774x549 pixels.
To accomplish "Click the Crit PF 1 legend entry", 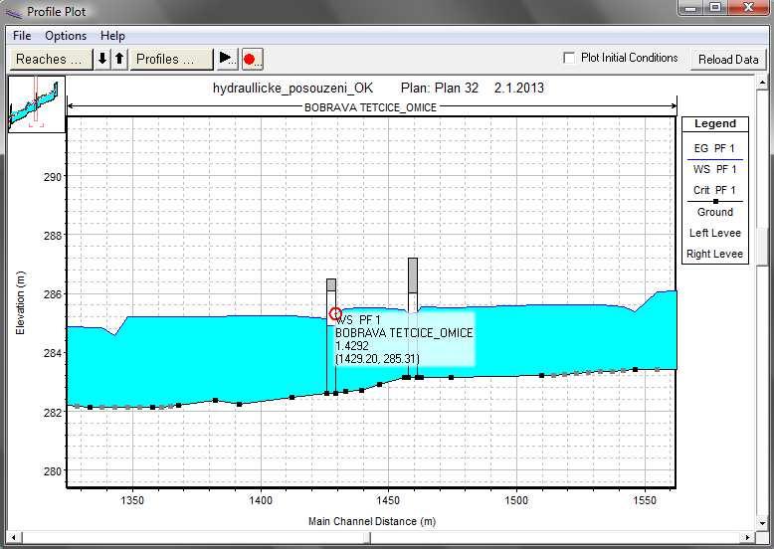I will click(x=714, y=190).
